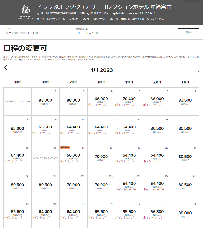Image resolution: width=203 pixels, height=229 pixels.
Task: Click the phone icon beside +81 number
Action: point(88,13)
